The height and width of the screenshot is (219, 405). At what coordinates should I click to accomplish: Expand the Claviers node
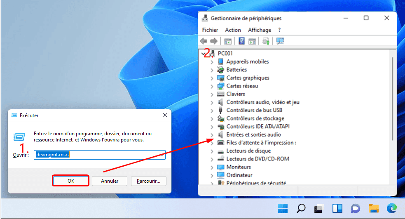click(212, 94)
